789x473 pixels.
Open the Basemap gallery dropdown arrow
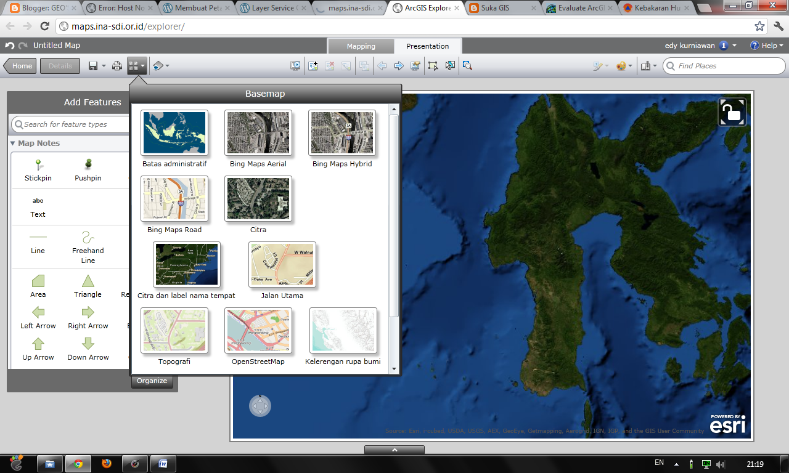[142, 66]
